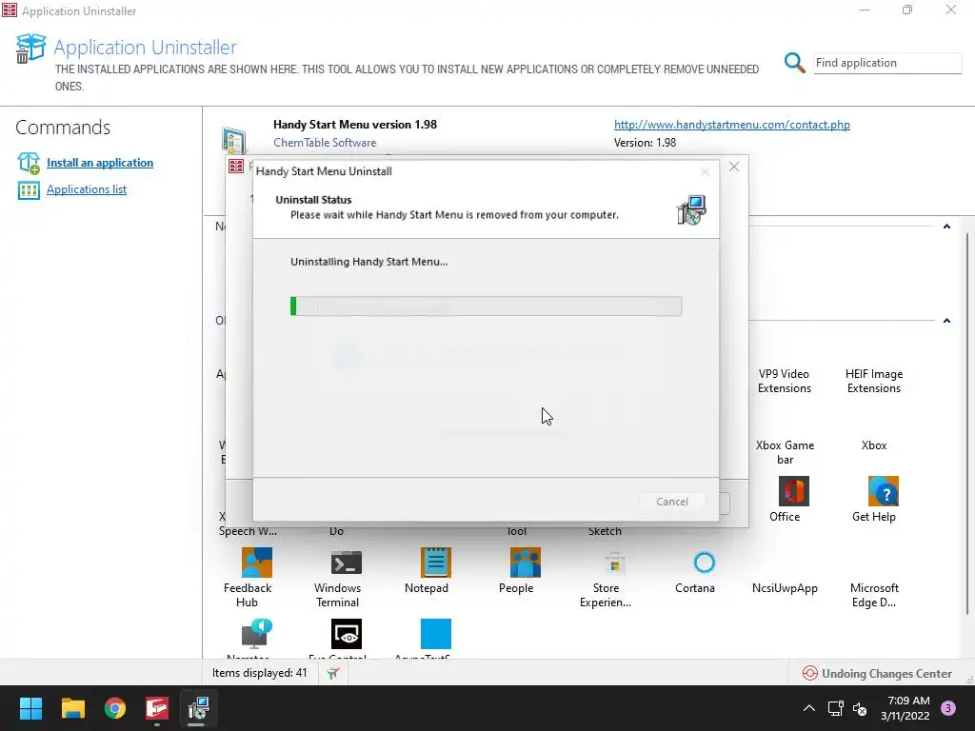Select the Narrator app icon
975x731 pixels.
(x=256, y=634)
